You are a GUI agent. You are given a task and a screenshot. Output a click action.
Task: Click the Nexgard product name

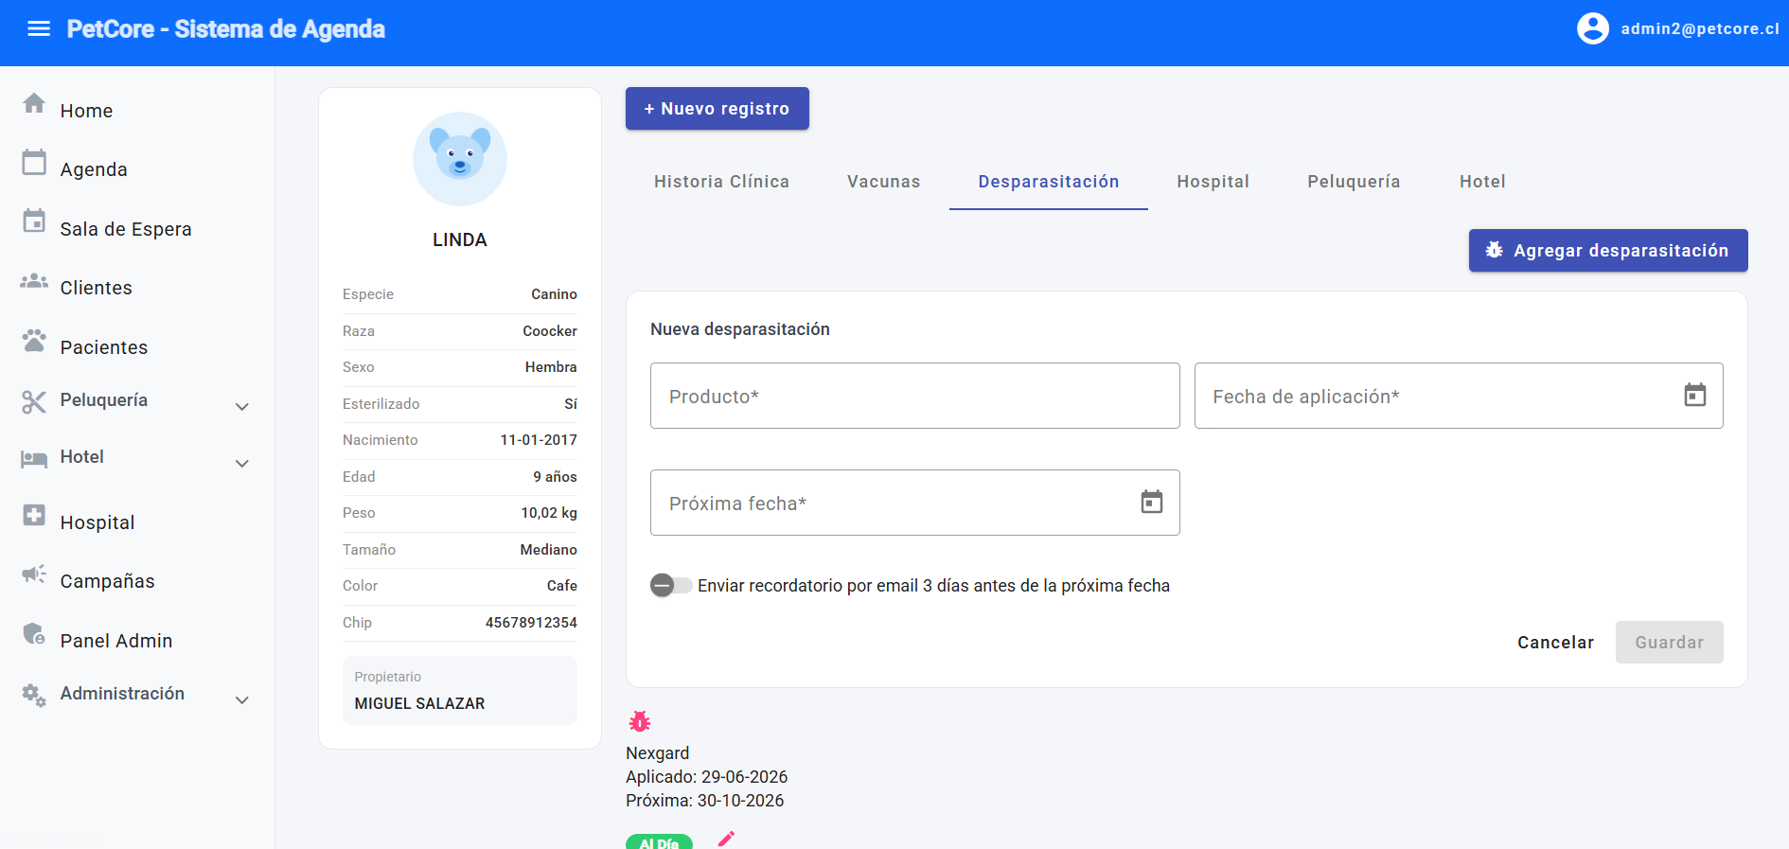click(658, 753)
